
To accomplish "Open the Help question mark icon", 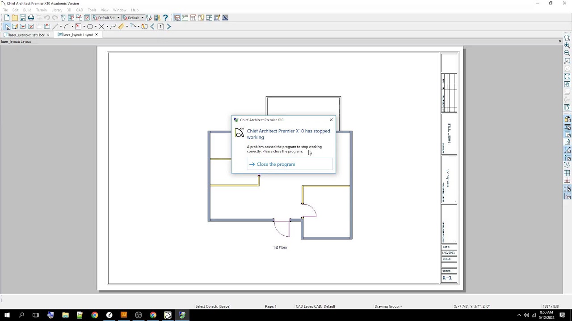I will 165,17.
